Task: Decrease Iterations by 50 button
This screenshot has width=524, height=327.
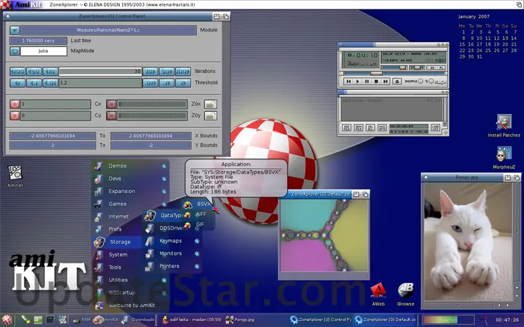Action: point(34,72)
